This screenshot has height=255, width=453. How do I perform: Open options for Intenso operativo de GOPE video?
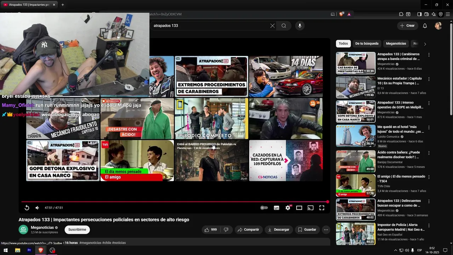[429, 103]
